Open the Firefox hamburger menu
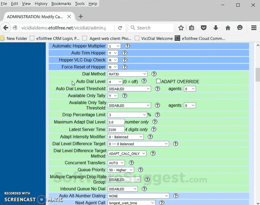 253,28
